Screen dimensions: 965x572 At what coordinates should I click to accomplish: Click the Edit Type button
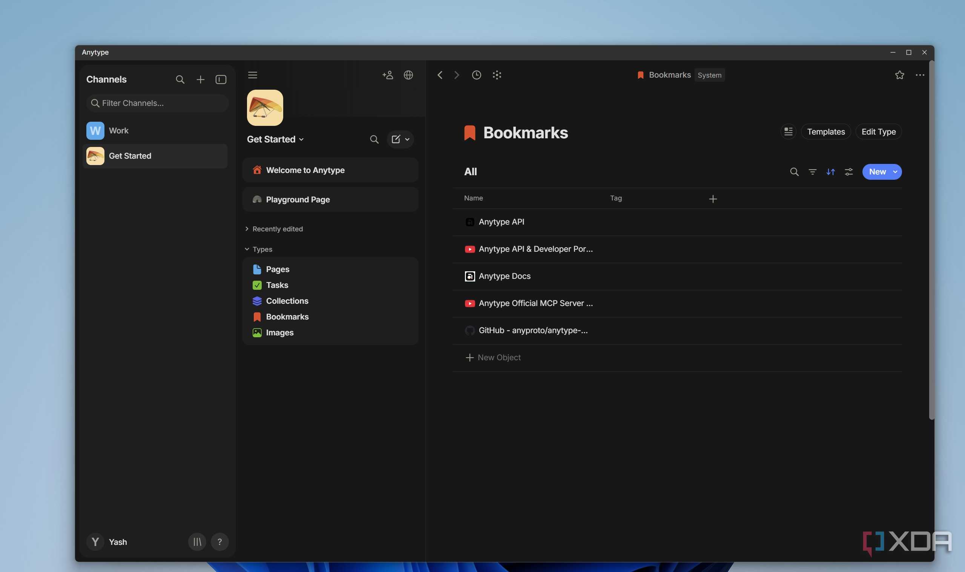coord(878,132)
